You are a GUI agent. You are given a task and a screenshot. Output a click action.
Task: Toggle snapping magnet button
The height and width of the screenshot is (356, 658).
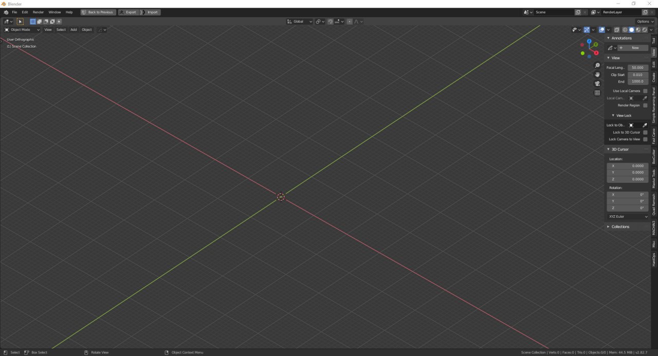tap(331, 22)
